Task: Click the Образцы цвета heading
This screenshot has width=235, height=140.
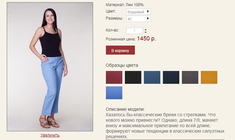Action: coord(122,65)
